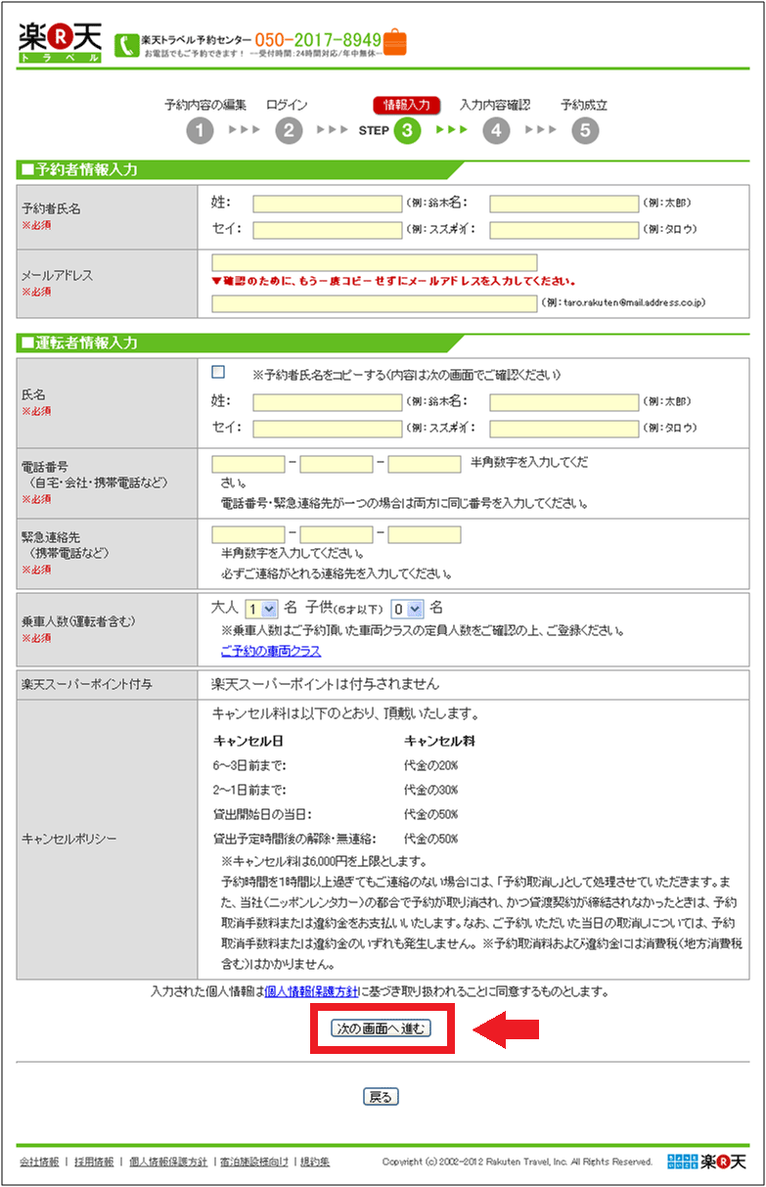Open the 規約集 footer link
The image size is (766, 1187).
point(315,1162)
